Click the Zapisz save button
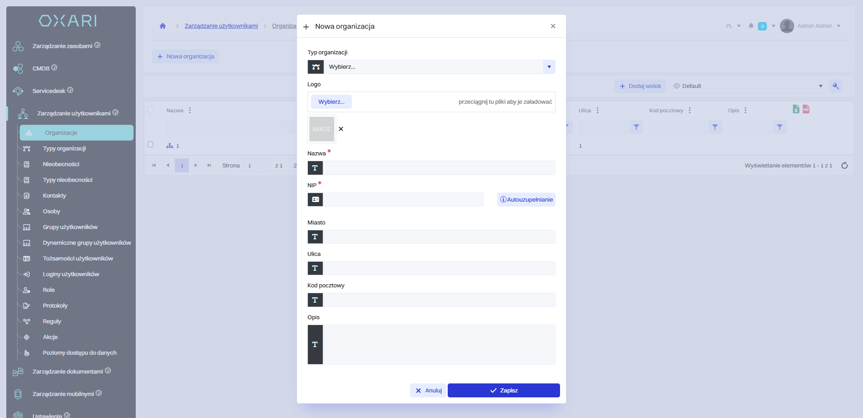This screenshot has width=863, height=418. (503, 391)
